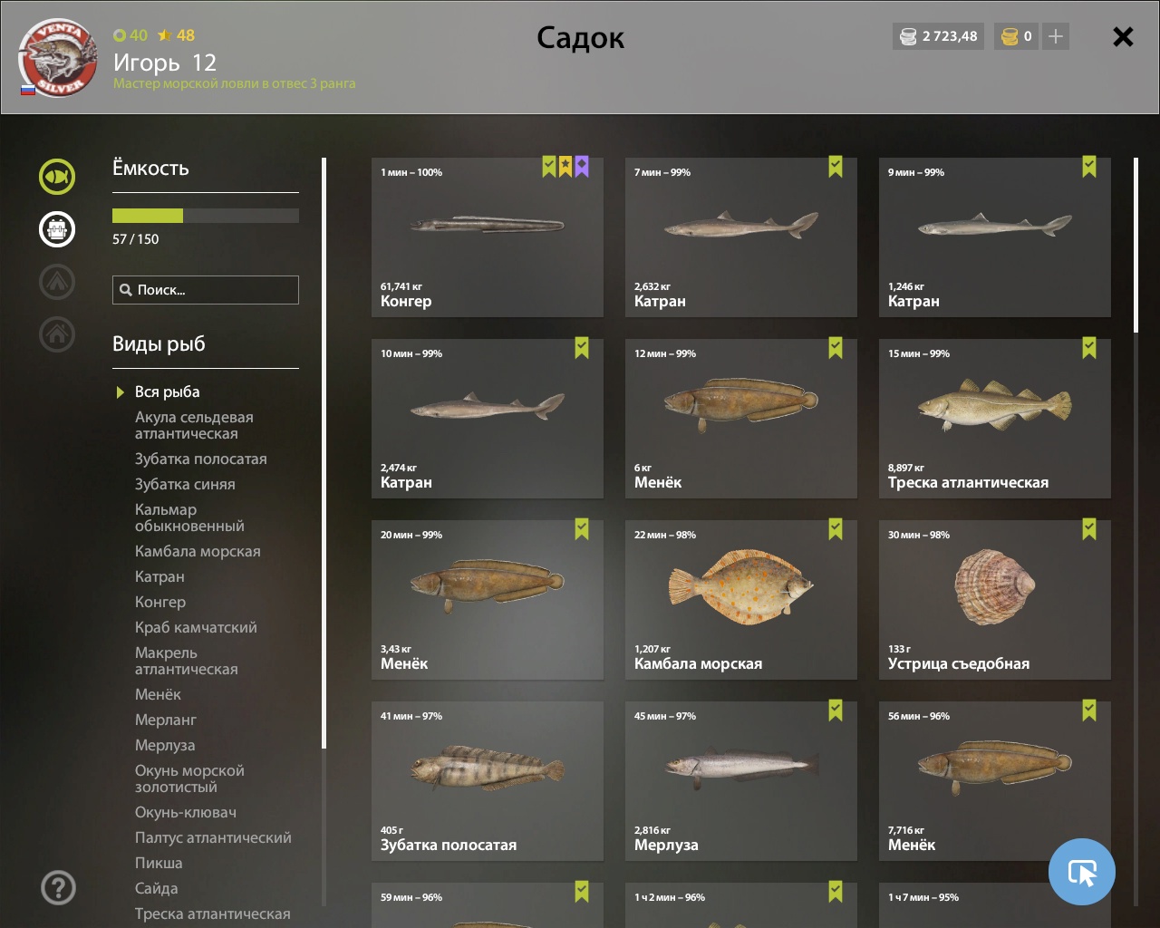Screen dimensions: 1160x928
Task: Toggle bookmark on the Треска атлантическая card
Action: 1089,348
